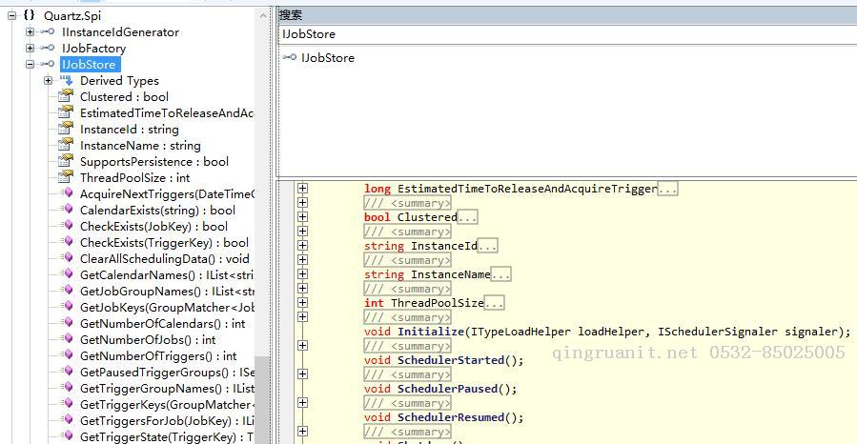The width and height of the screenshot is (857, 444).
Task: Click the GetTriggerGroupNames method icon
Action: [69, 387]
